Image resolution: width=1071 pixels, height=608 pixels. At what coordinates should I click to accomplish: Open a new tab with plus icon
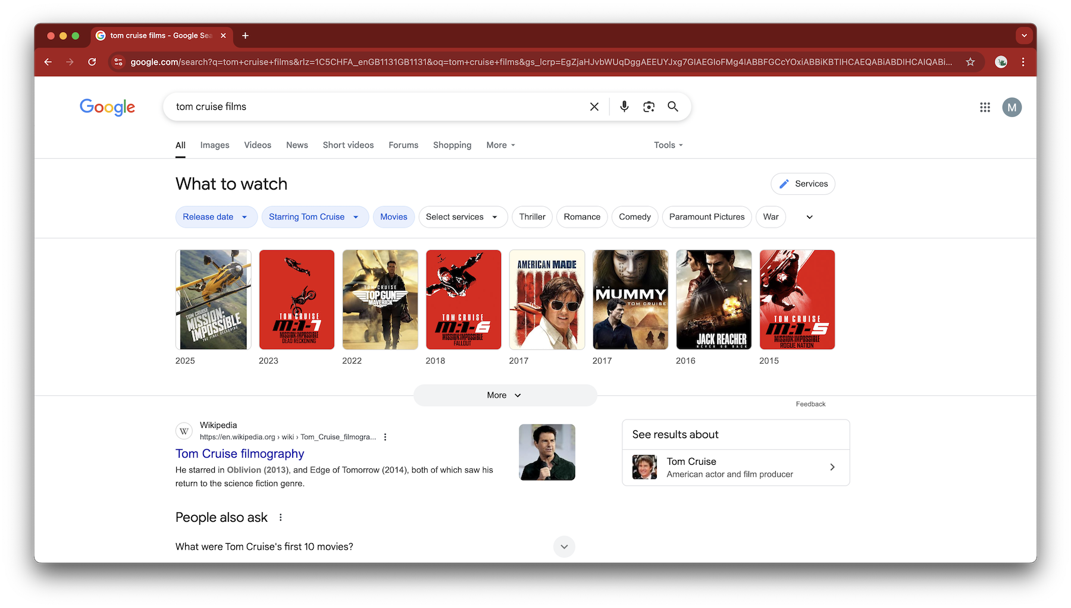click(245, 36)
